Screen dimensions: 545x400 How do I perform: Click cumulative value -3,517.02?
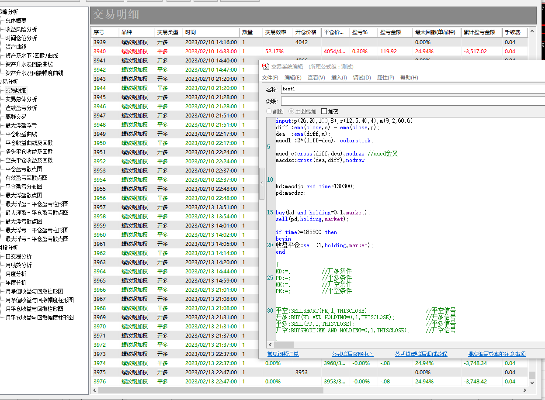tap(475, 52)
